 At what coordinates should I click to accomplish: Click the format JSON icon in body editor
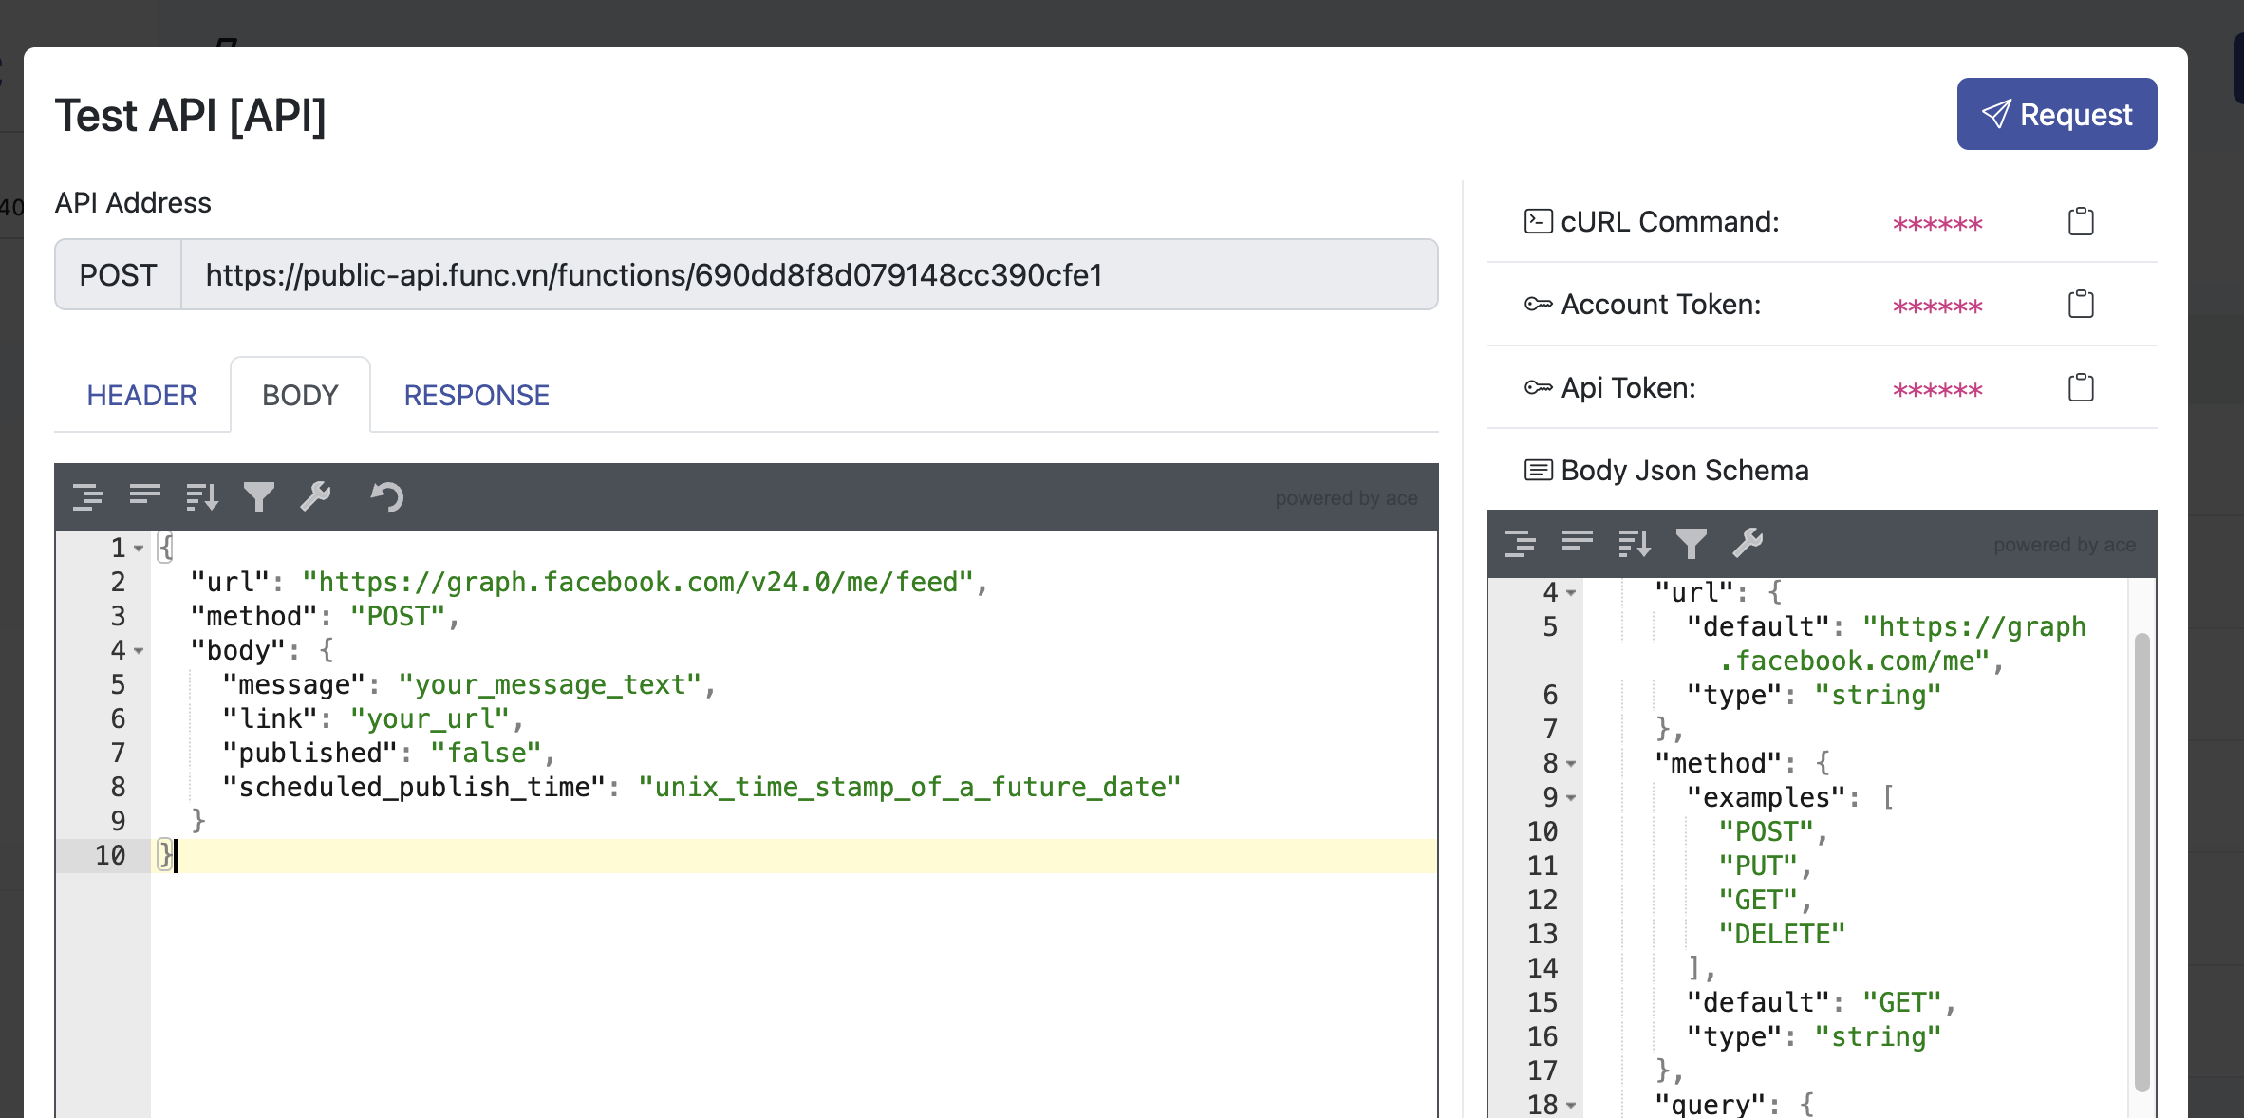pos(87,496)
